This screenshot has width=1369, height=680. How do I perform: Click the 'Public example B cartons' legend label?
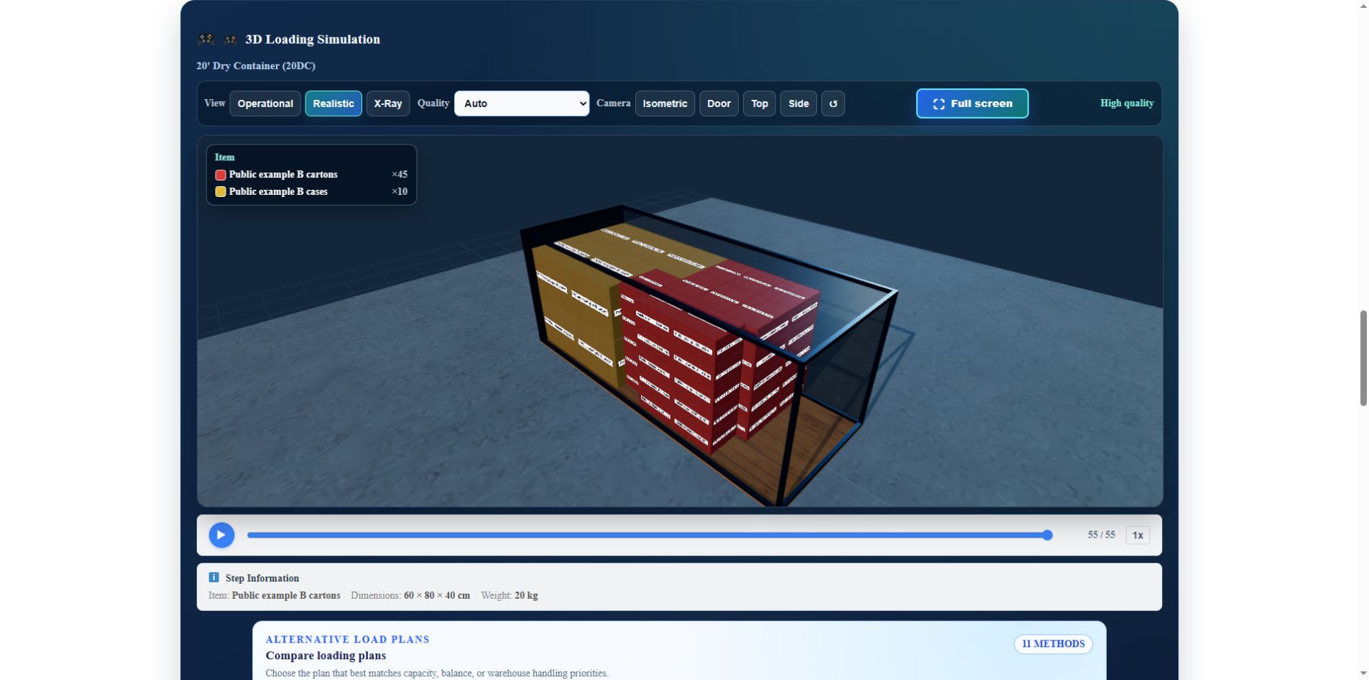click(283, 175)
